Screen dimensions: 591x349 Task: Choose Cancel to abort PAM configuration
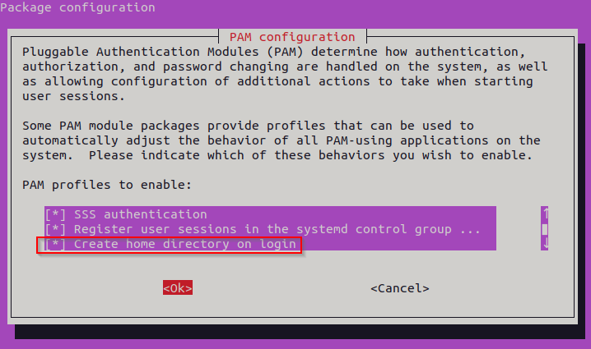click(399, 288)
